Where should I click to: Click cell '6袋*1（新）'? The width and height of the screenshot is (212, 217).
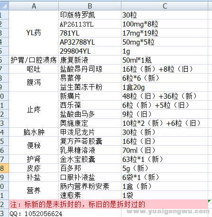[165, 177]
